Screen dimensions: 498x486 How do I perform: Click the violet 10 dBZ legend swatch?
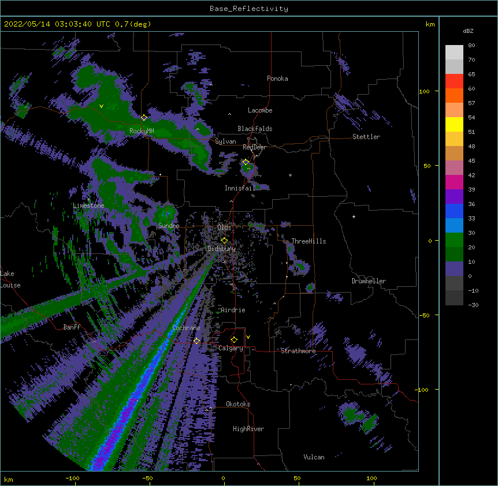pyautogui.click(x=454, y=269)
